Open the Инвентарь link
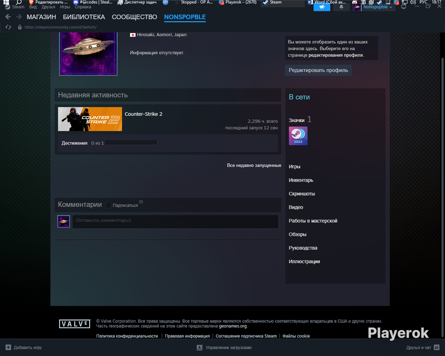This screenshot has height=356, width=445. click(301, 180)
